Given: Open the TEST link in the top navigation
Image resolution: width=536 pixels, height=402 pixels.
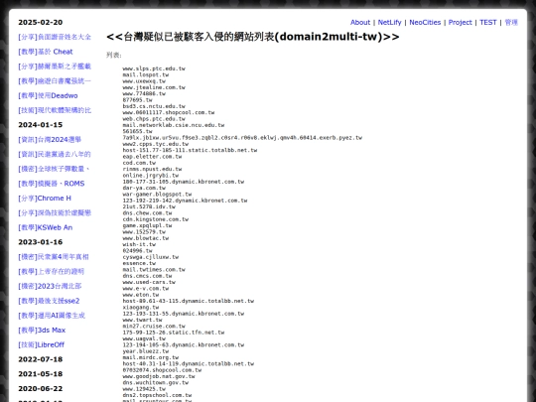Looking at the screenshot, I should coord(487,22).
